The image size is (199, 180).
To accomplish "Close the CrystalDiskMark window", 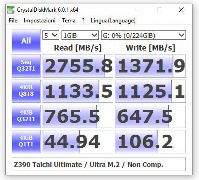I will pyautogui.click(x=181, y=10).
